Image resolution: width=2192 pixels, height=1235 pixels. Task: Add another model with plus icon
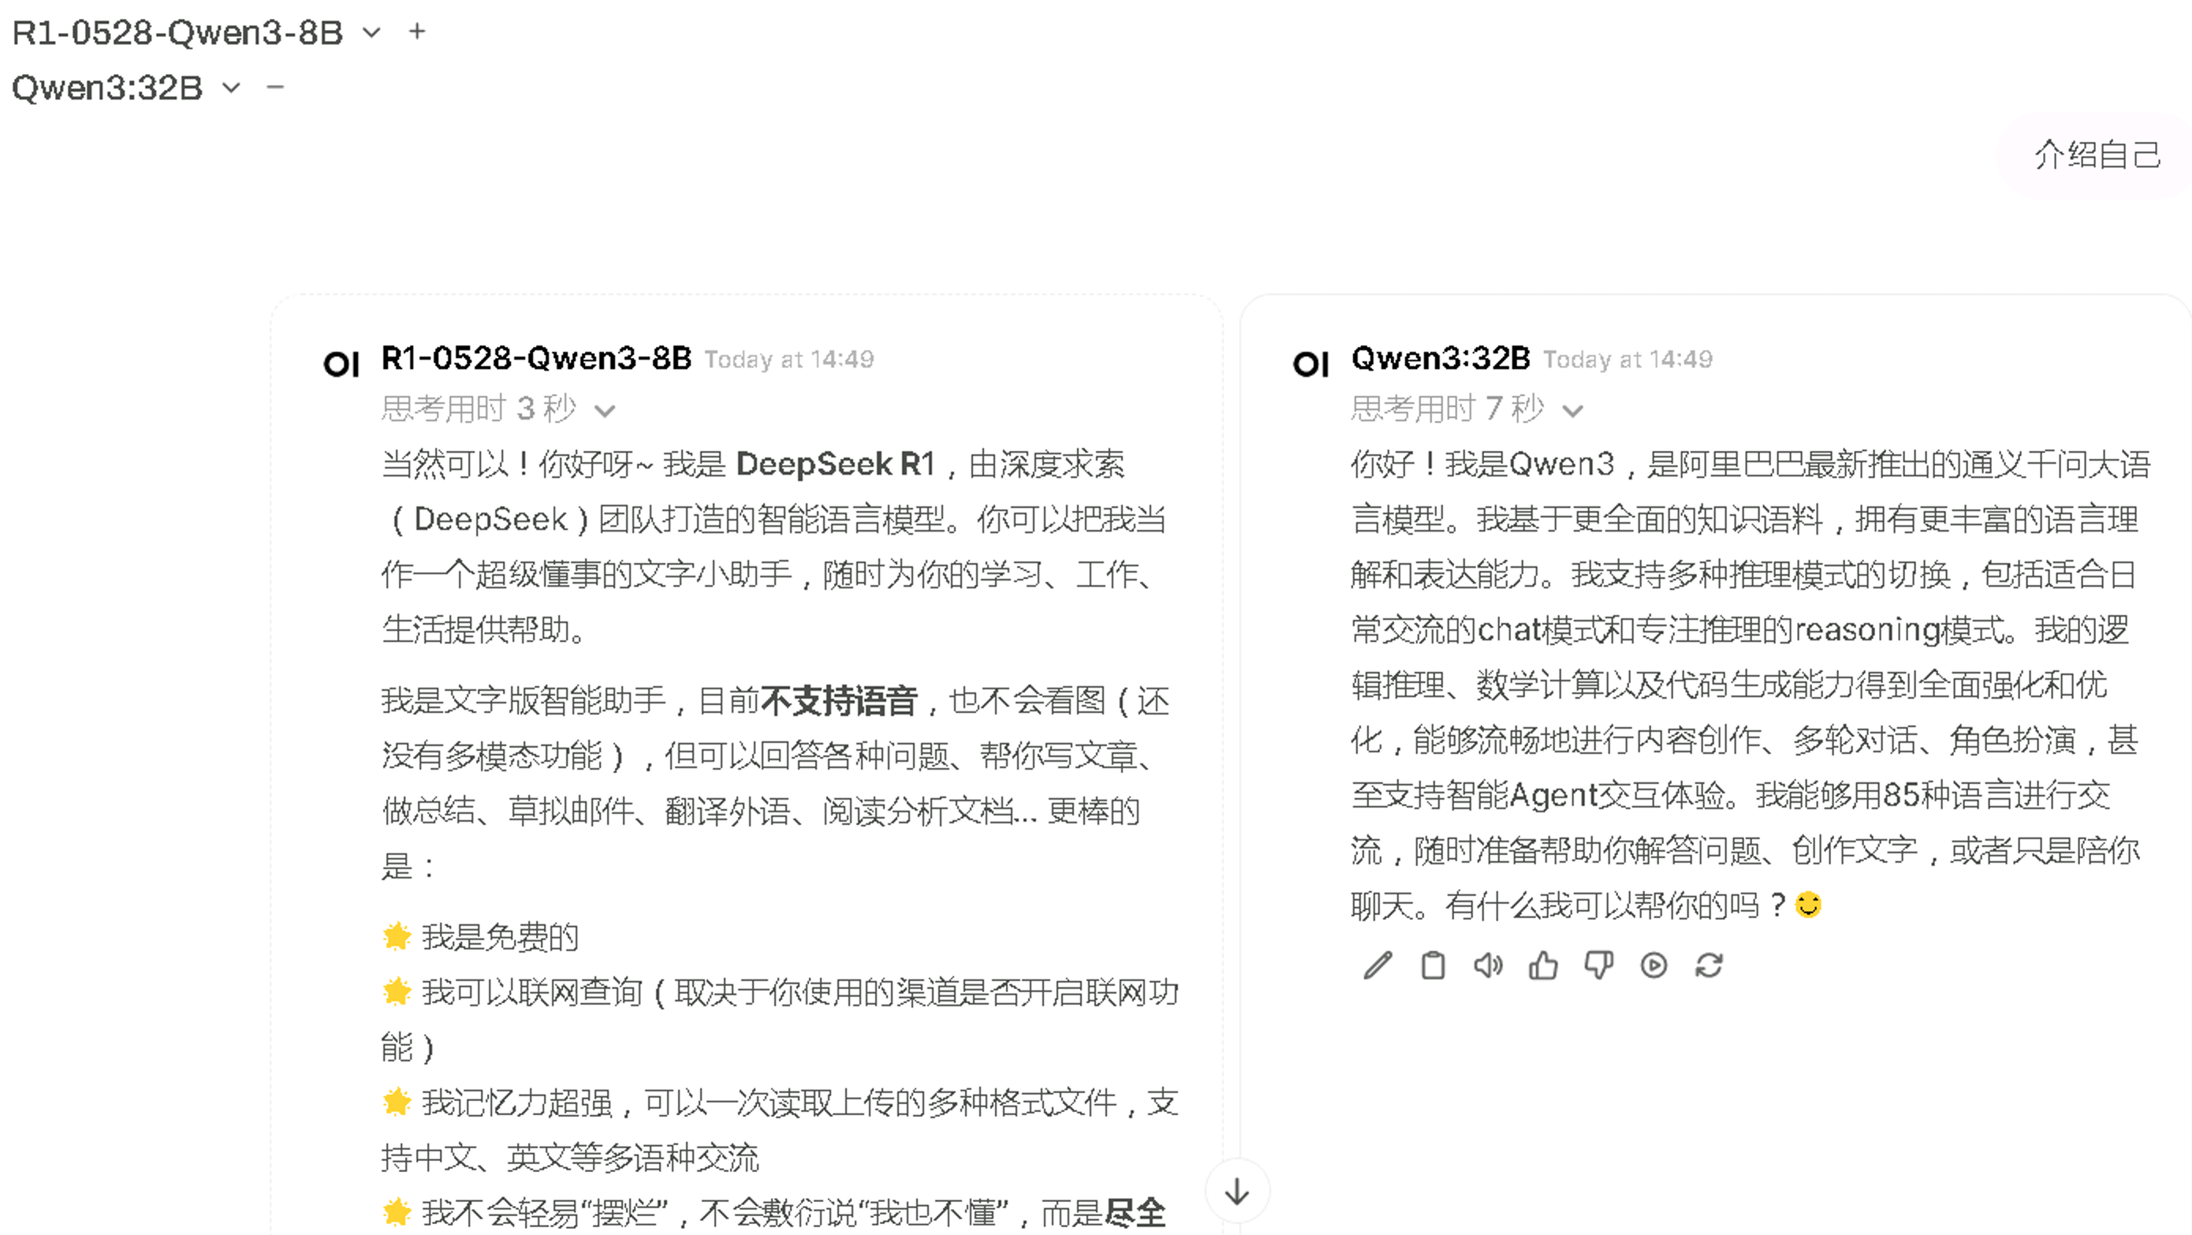[417, 32]
